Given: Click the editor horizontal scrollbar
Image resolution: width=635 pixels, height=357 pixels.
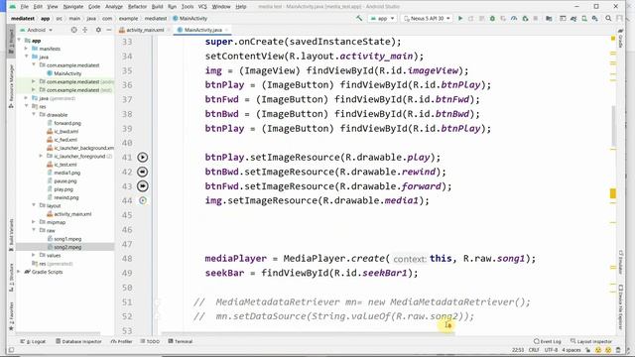Looking at the screenshot, I should (308, 334).
